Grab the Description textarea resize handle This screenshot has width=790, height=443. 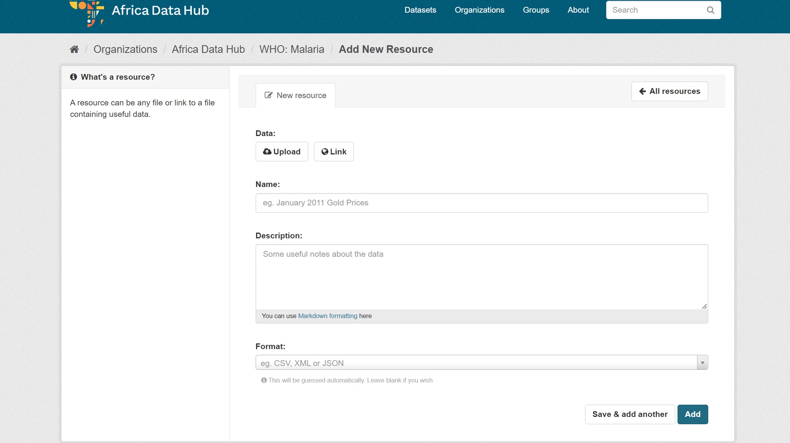704,306
